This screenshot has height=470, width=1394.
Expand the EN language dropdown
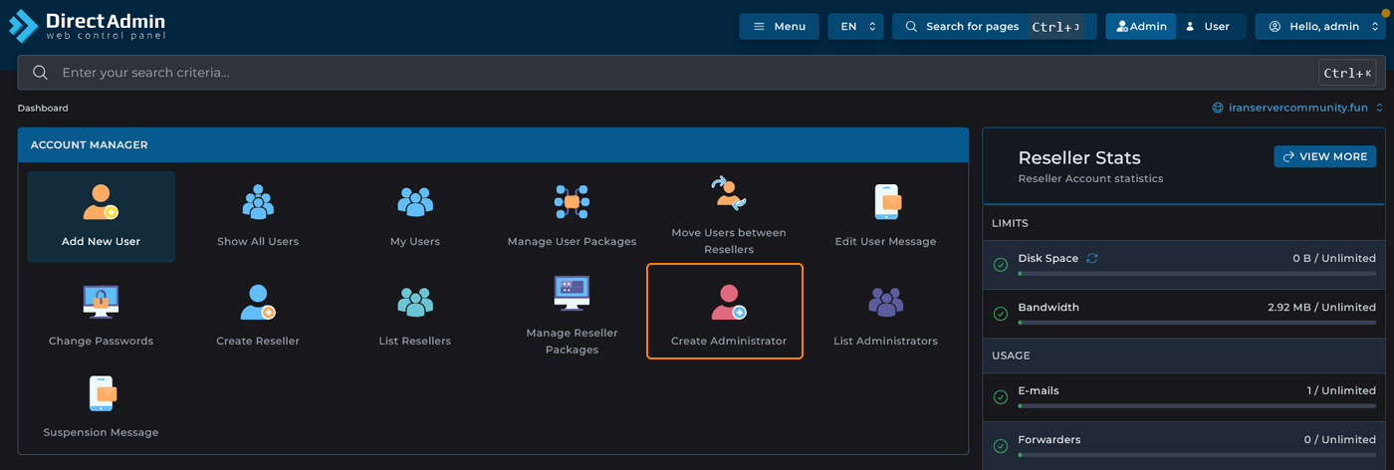(855, 27)
